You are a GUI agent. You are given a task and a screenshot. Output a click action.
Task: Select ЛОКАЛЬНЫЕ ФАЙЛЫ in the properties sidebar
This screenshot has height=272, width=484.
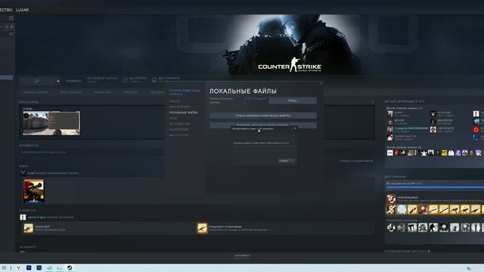[x=184, y=113]
